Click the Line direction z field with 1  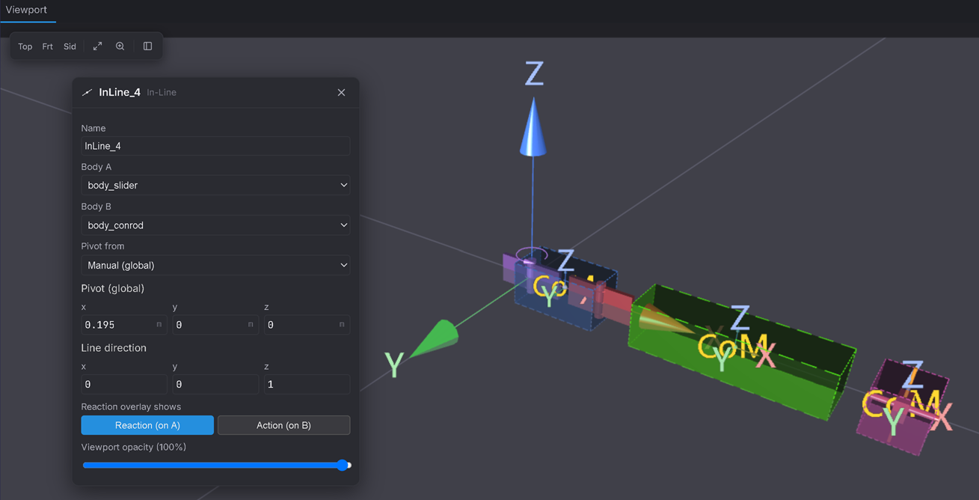coord(307,384)
